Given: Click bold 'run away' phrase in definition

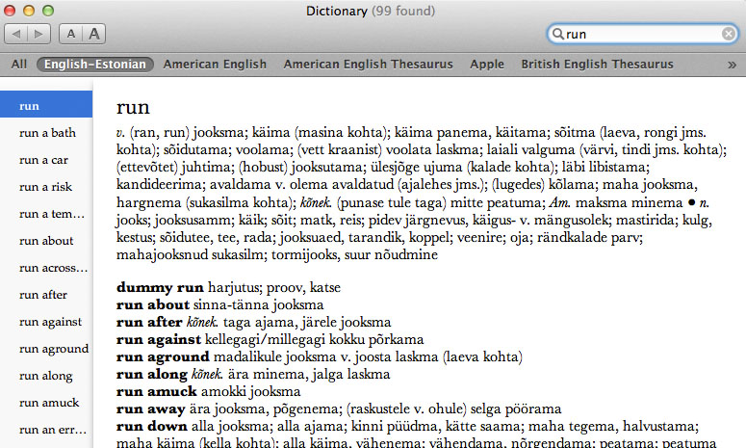Looking at the screenshot, I should (150, 408).
